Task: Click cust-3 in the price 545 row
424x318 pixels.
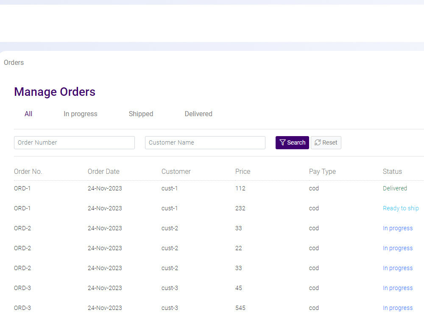Action: click(x=170, y=308)
